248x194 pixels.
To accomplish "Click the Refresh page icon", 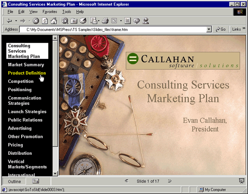I will click(44, 20).
